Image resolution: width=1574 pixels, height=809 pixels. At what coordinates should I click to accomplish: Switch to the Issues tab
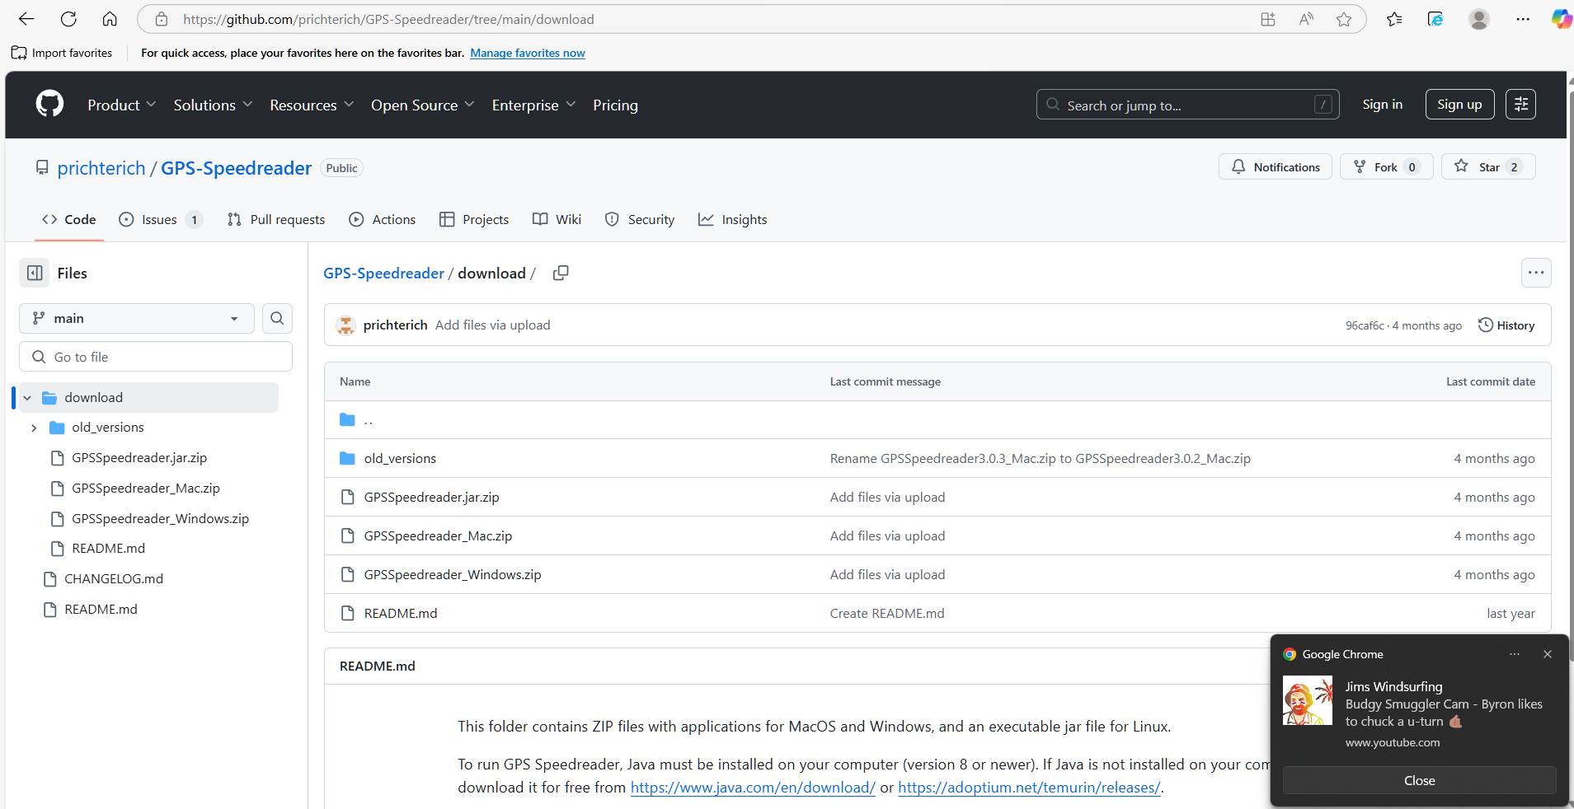tap(159, 219)
